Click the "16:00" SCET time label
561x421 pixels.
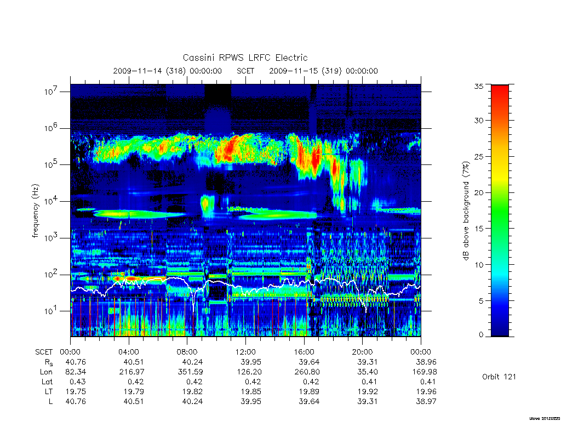click(304, 352)
